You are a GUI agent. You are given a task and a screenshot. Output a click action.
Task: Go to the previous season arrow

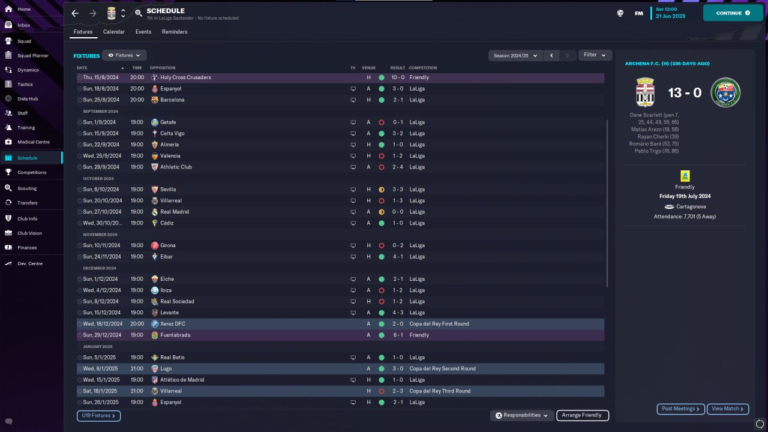(x=552, y=55)
